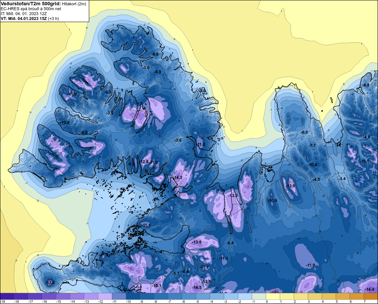Pick the legend swatch between -2 and -1
The width and height of the screenshot is (378, 304).
click(245, 296)
